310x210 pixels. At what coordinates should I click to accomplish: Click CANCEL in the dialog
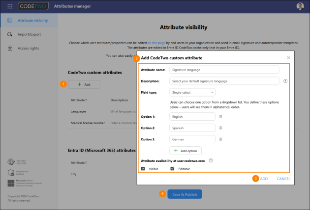283,179
